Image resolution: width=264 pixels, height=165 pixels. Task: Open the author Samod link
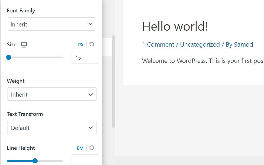[244, 44]
